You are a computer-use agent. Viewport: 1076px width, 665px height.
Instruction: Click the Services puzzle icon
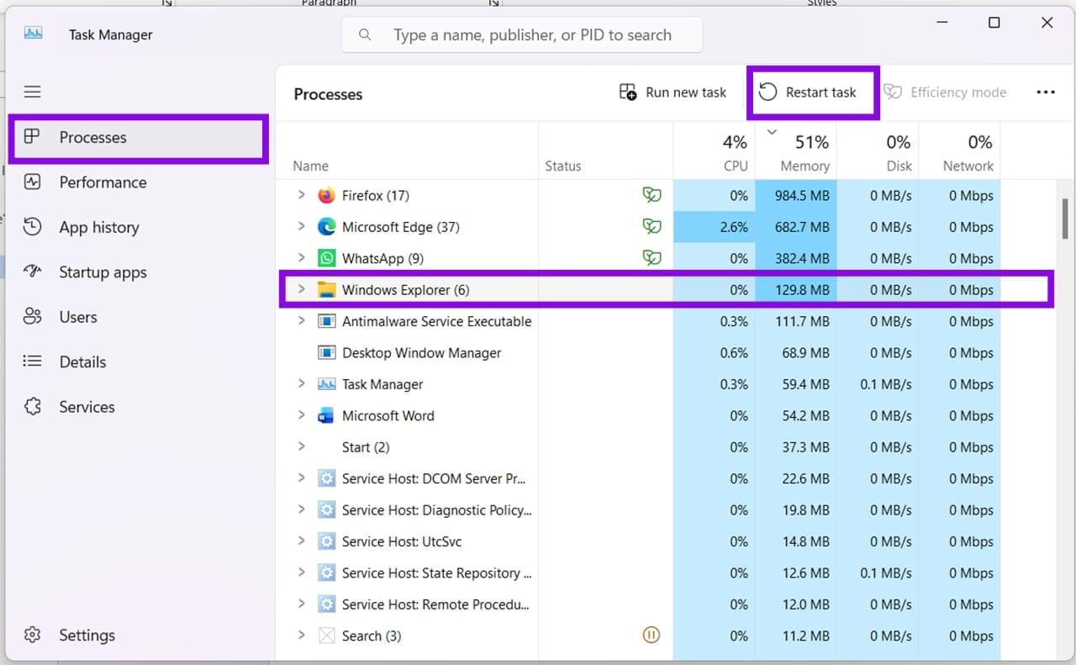coord(32,407)
